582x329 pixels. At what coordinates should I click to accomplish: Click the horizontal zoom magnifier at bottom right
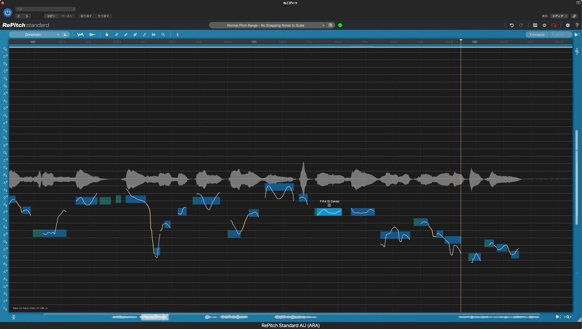coord(568,317)
